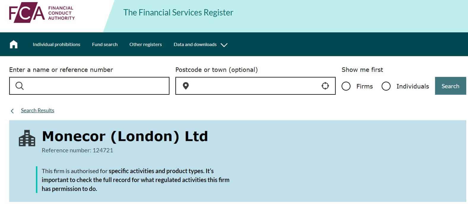The height and width of the screenshot is (204, 468).
Task: Click the magnifier inside the name search box
Action: [20, 86]
